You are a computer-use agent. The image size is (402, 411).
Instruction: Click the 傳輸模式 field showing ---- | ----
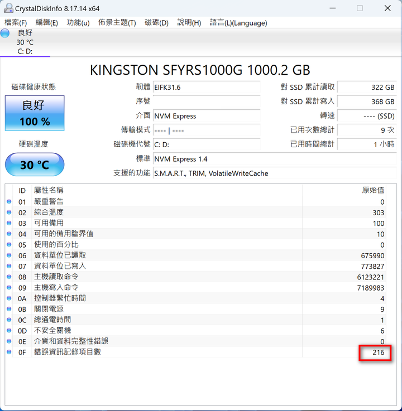pyautogui.click(x=207, y=130)
